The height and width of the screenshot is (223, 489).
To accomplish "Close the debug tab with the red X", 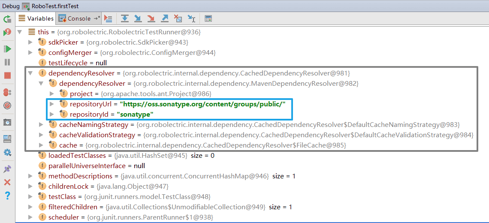I will (7, 182).
